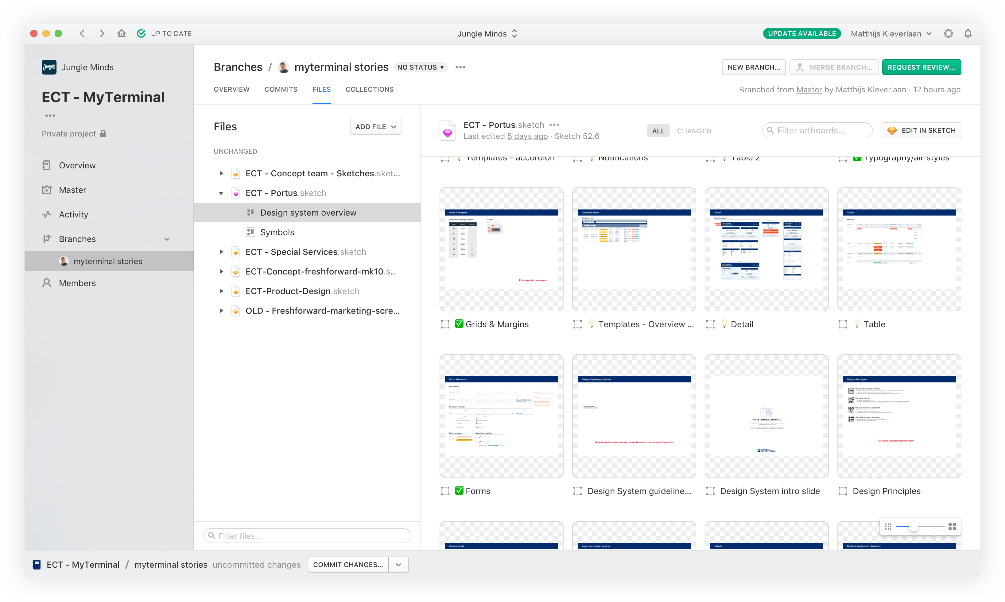
Task: Open the ADD FILE dropdown
Action: pyautogui.click(x=375, y=127)
